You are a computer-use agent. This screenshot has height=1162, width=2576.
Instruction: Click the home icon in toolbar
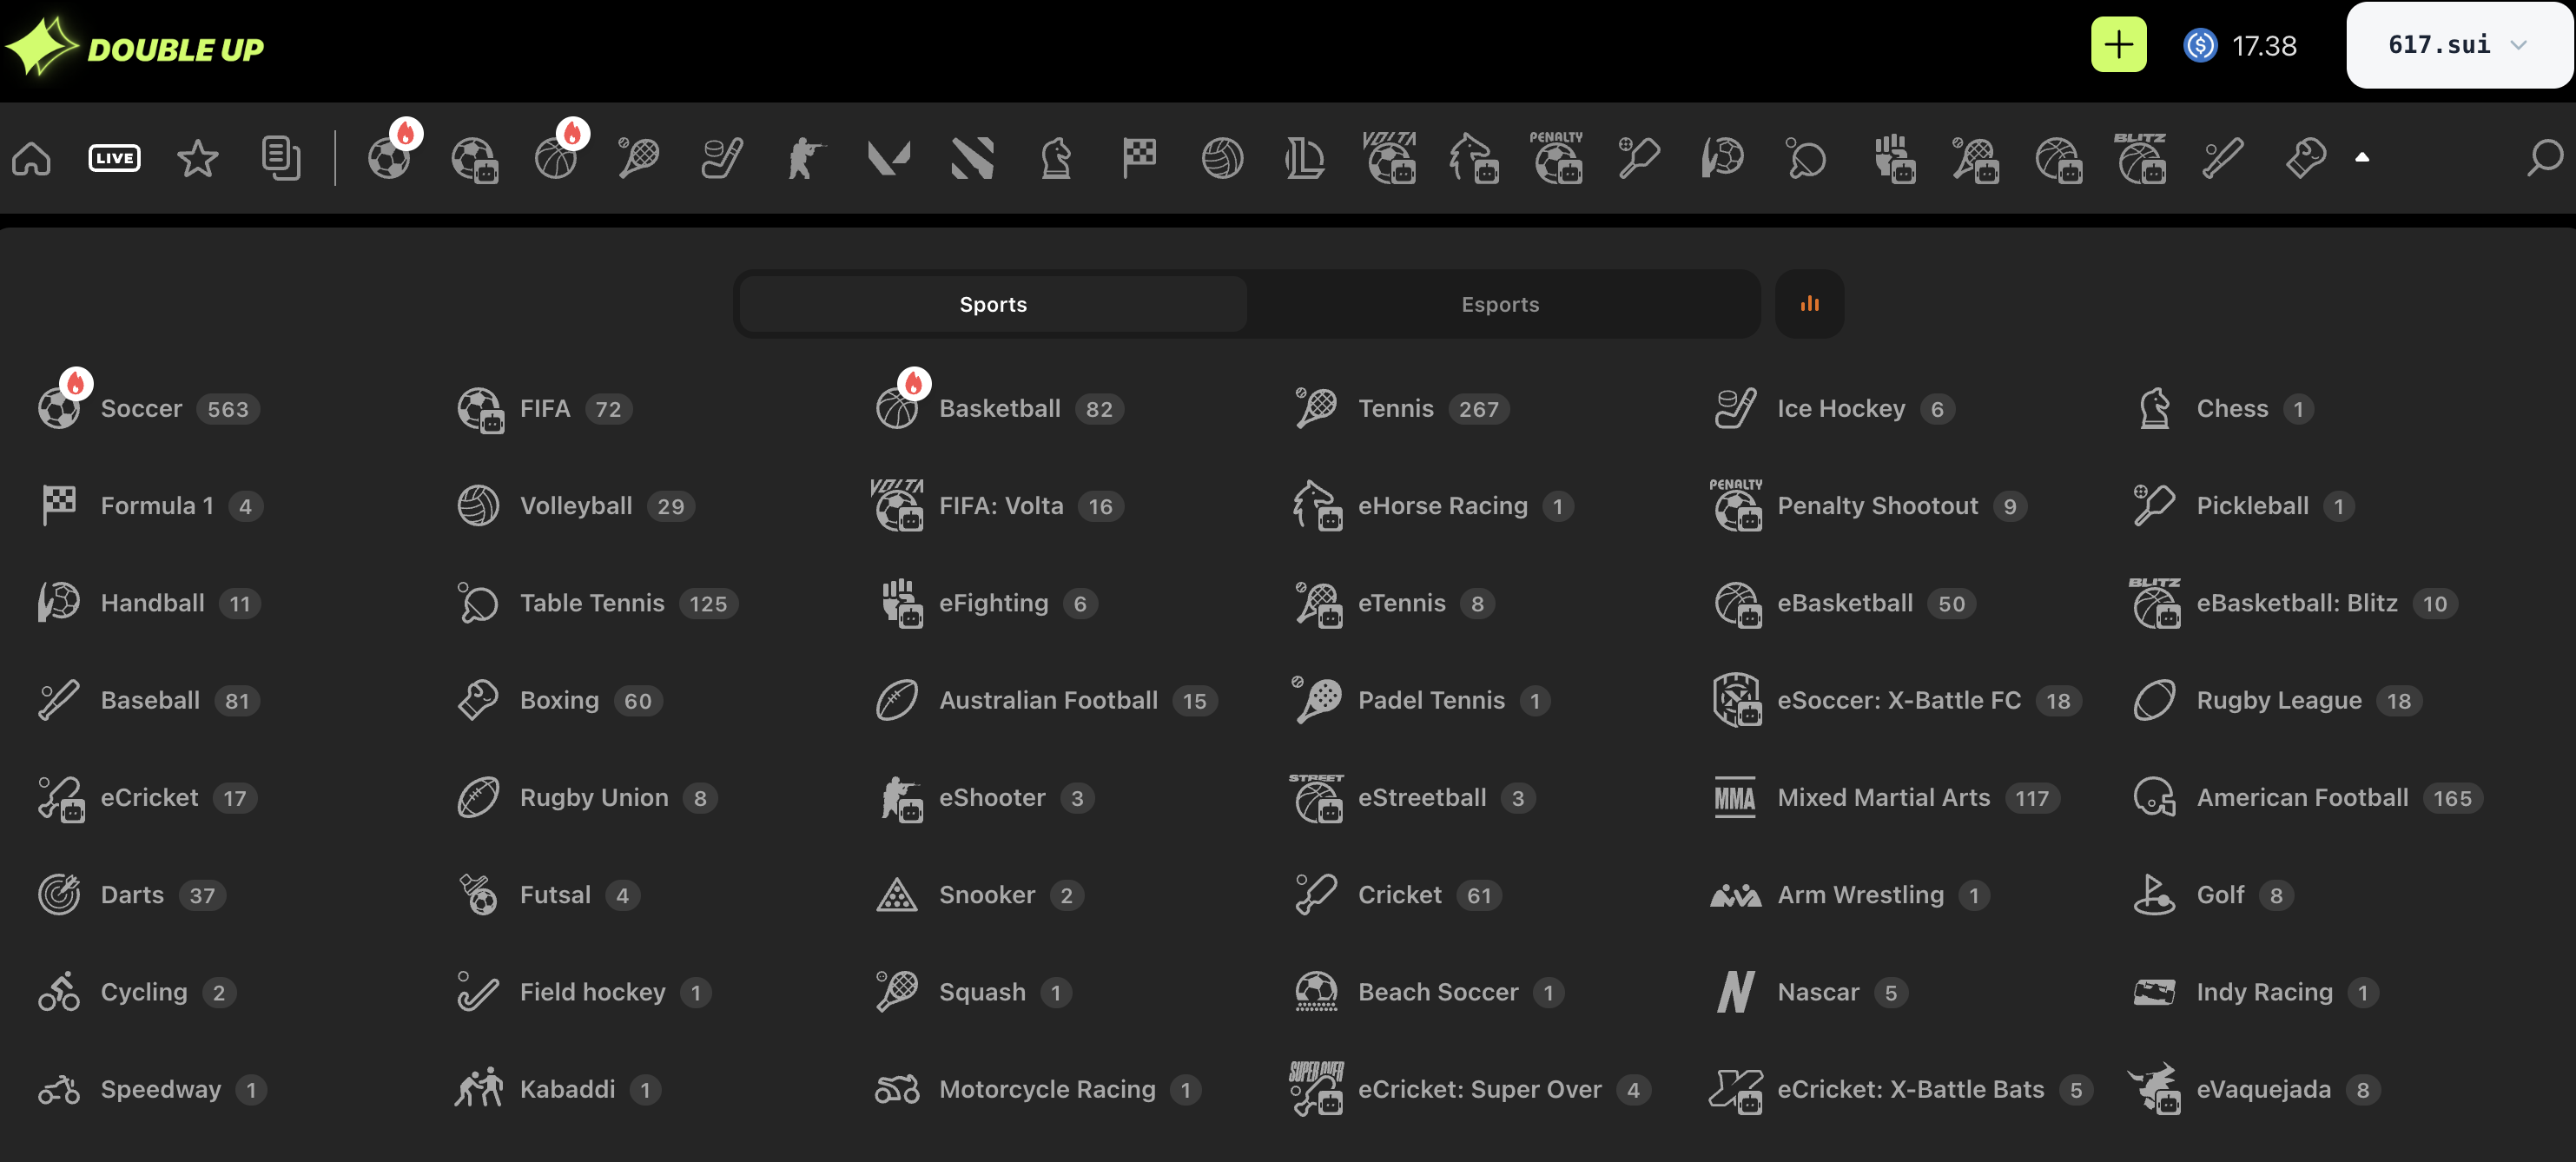(31, 158)
